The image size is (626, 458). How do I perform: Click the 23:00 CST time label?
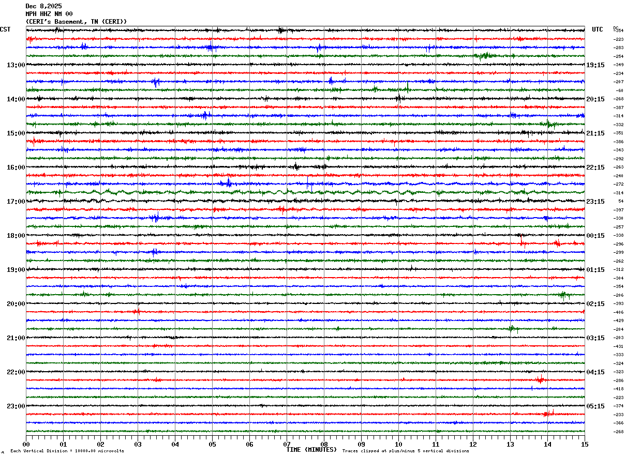click(16, 406)
